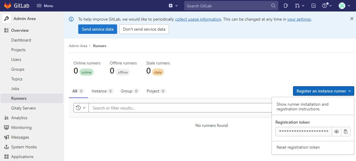
Task: Click 'Offline runners' label
Action: [123, 63]
